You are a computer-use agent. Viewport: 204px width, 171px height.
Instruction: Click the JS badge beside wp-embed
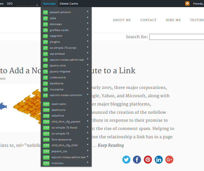(x=45, y=54)
